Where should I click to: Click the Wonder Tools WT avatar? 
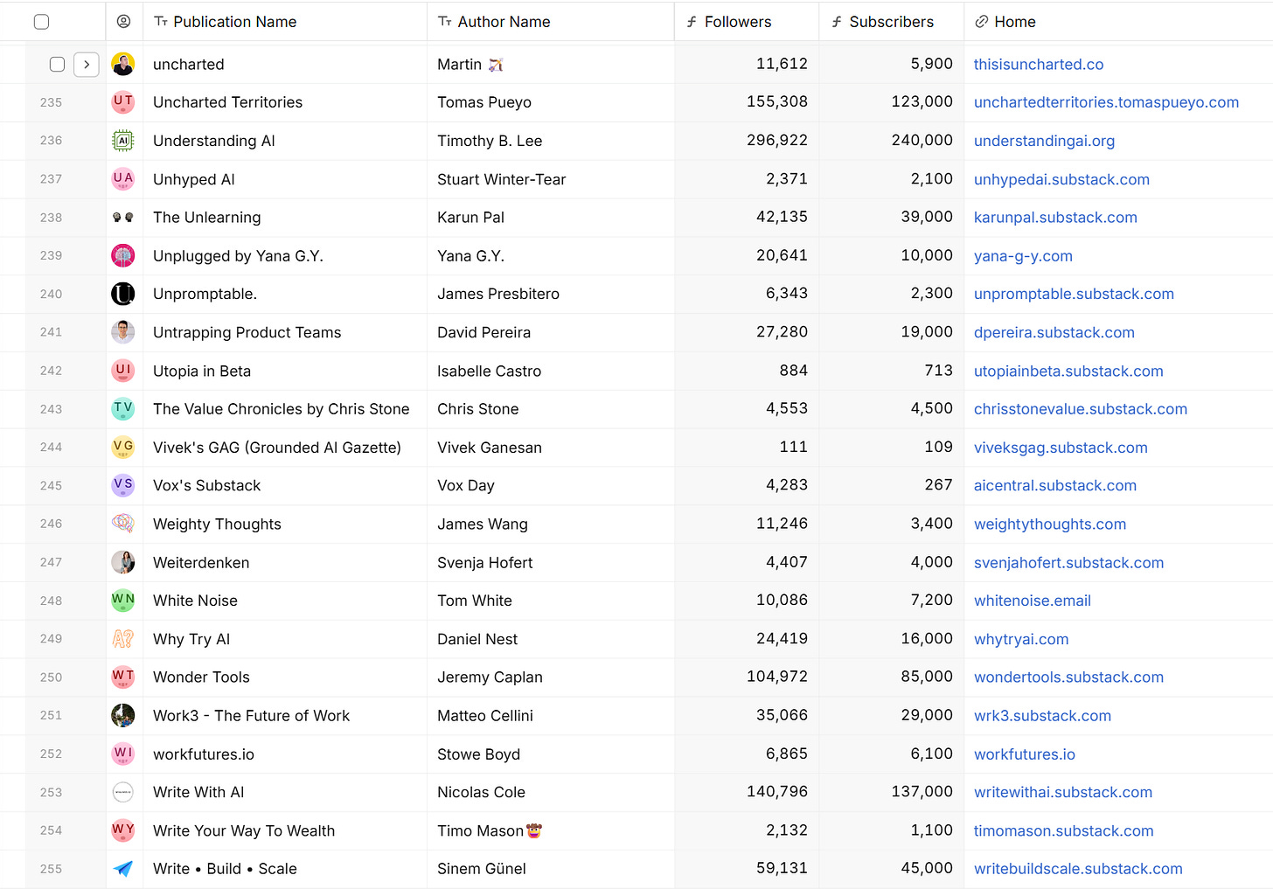coord(123,677)
